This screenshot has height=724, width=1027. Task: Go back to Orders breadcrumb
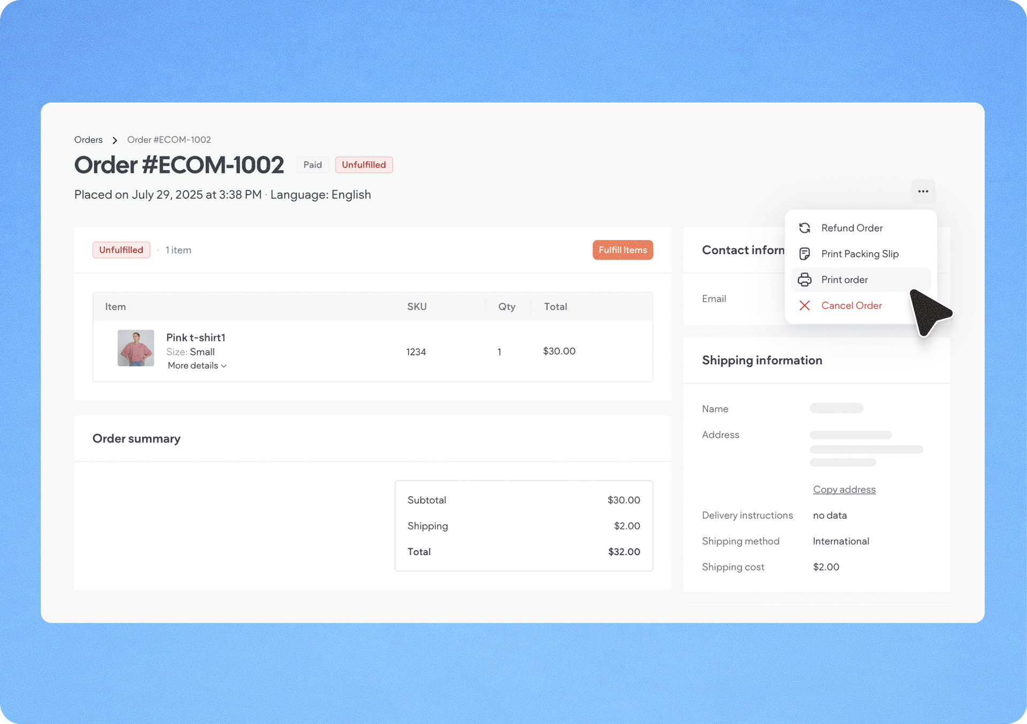coord(88,140)
